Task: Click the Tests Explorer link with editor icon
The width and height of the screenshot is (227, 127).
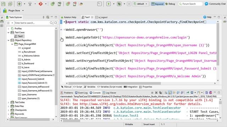Action: point(48,17)
